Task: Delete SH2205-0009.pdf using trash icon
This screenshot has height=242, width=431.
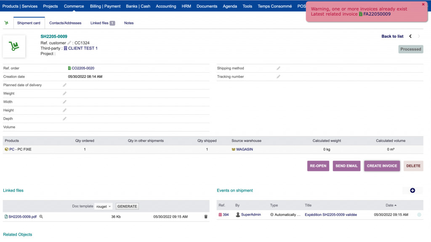Action: [x=206, y=217]
